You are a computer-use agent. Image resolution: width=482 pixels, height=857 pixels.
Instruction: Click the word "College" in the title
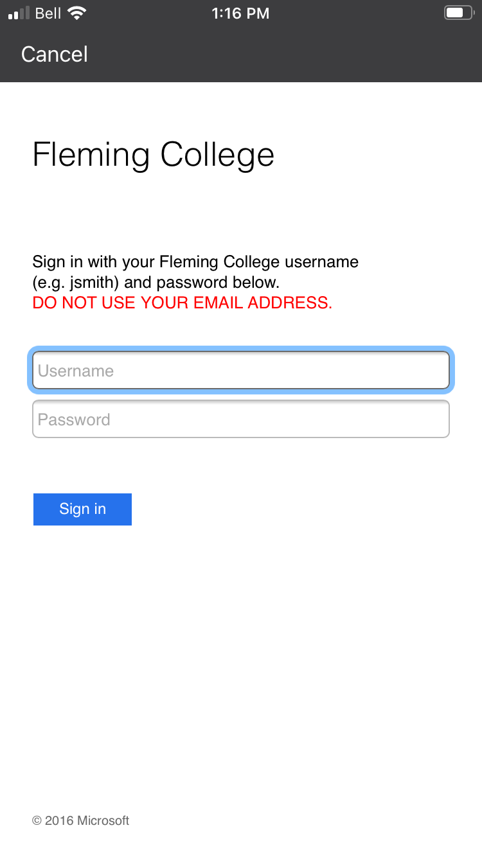[217, 155]
